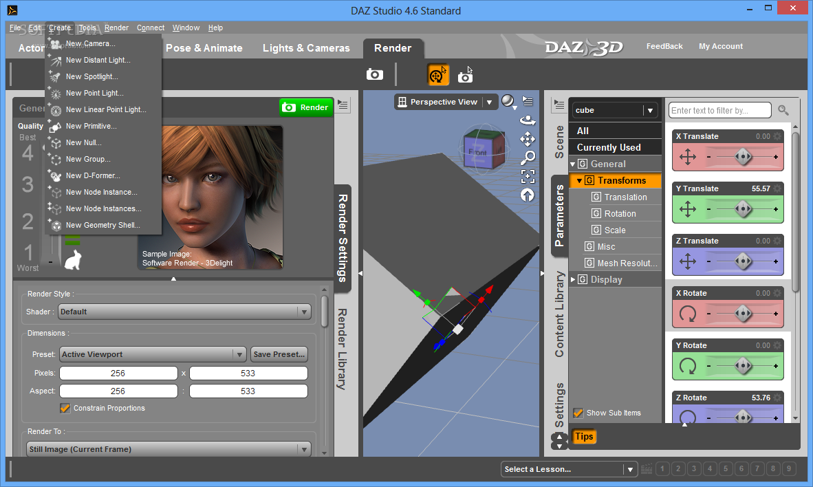Open the Help menu
The image size is (813, 487).
point(215,28)
